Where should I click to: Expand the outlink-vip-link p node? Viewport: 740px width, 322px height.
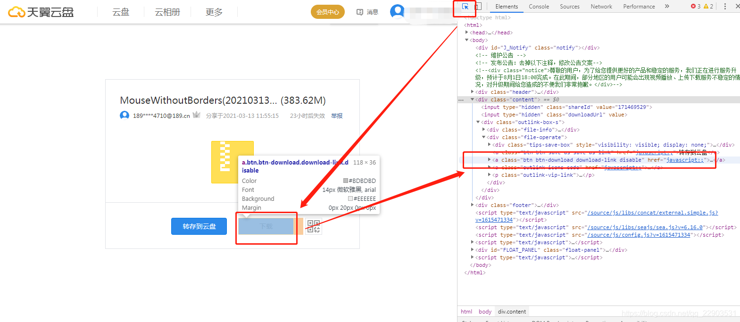490,175
